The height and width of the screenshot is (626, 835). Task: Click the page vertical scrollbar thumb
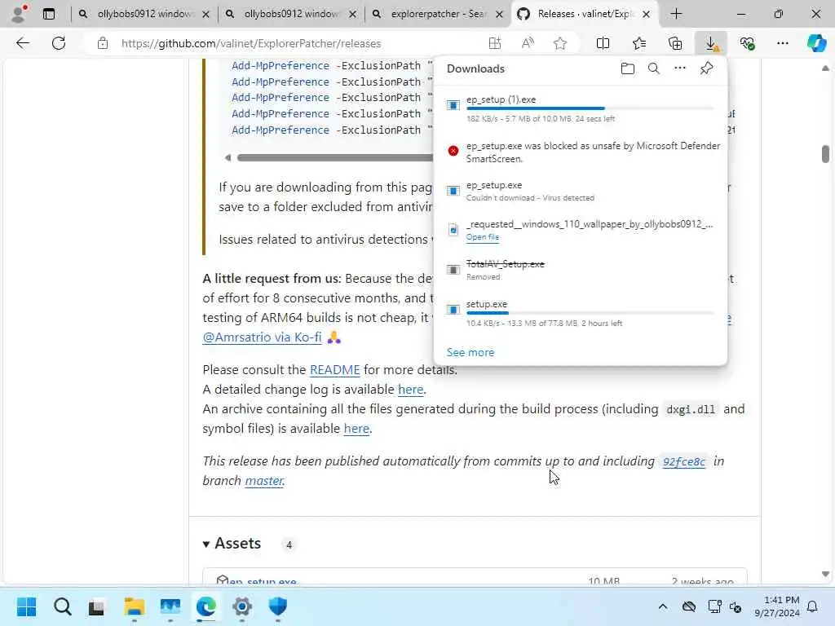coord(825,154)
